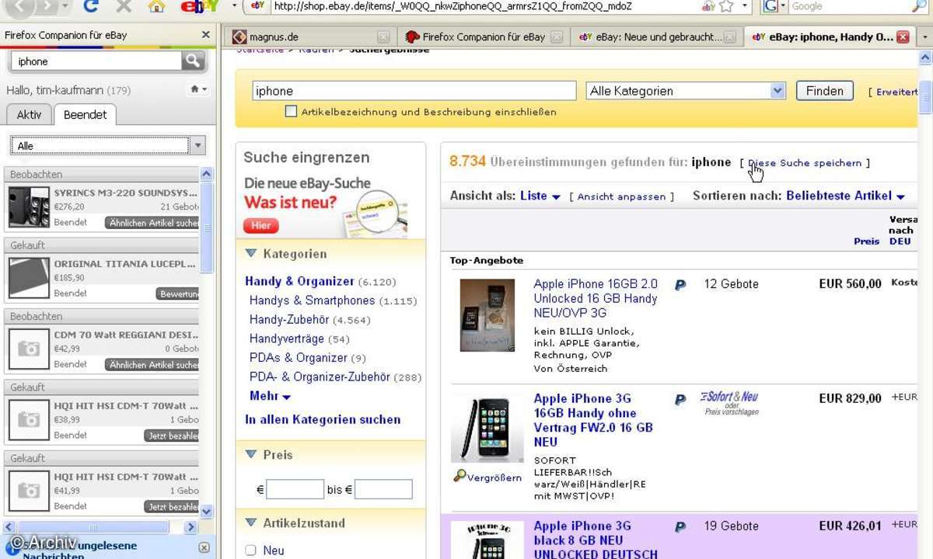Stop page loading with the X icon
This screenshot has height=559, width=933.
pyautogui.click(x=124, y=6)
